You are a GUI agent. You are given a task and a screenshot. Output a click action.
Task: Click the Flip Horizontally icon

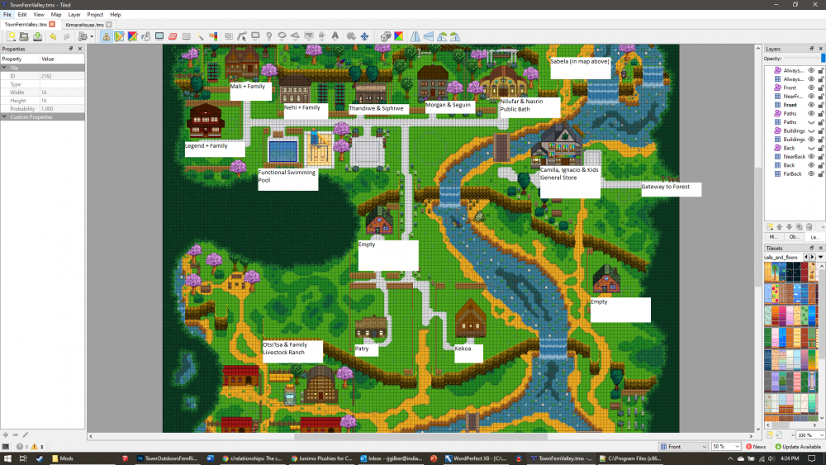tap(415, 36)
